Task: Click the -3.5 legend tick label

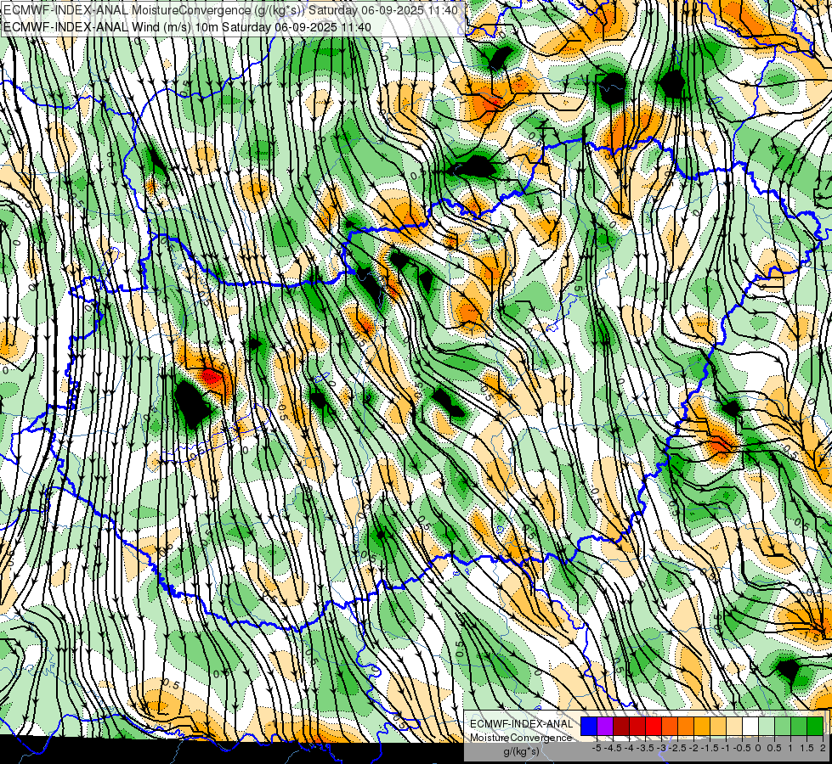Action: tap(645, 748)
